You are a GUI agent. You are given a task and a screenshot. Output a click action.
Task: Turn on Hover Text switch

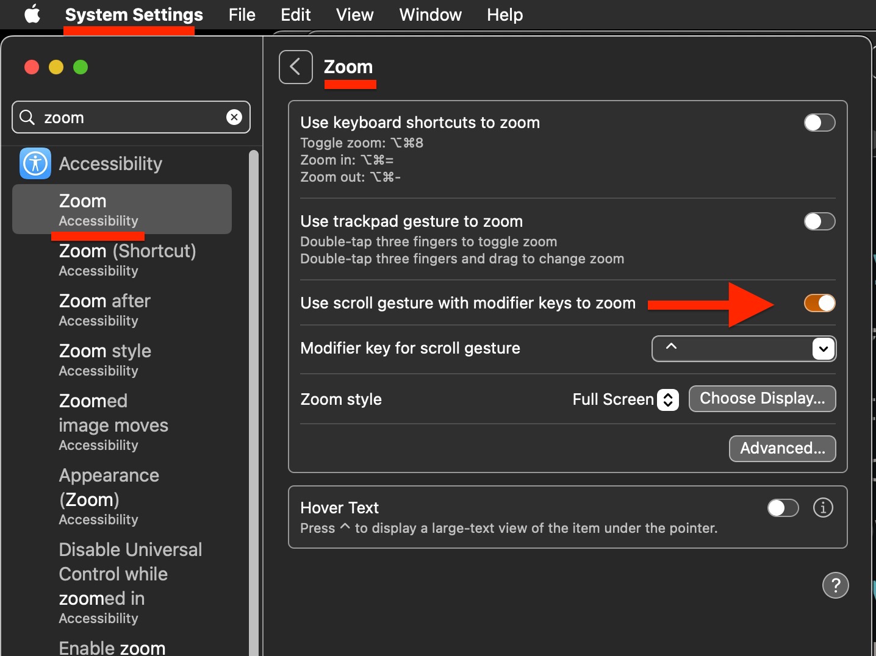(783, 508)
